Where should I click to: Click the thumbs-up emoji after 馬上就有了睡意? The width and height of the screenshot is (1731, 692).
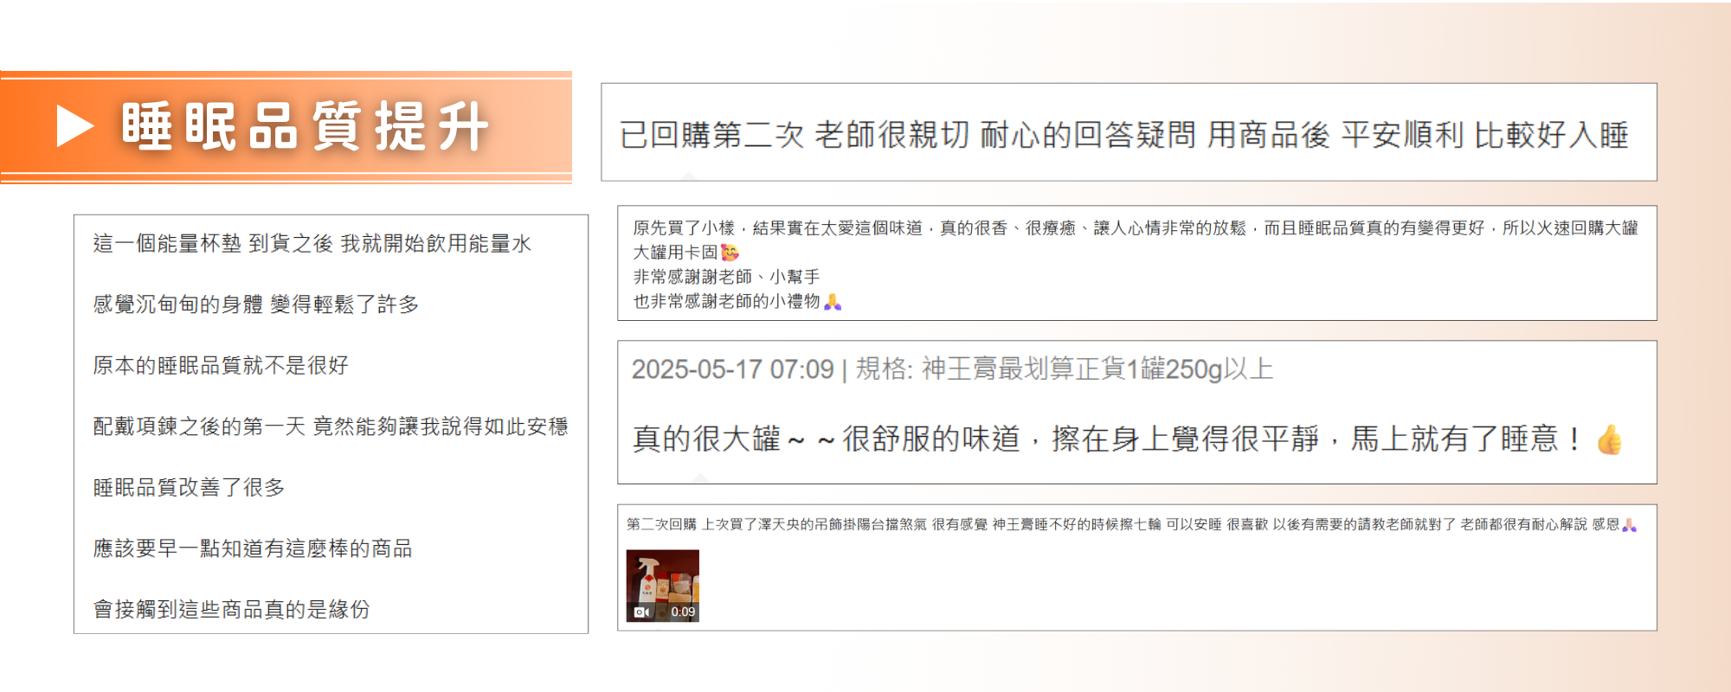(x=1609, y=439)
